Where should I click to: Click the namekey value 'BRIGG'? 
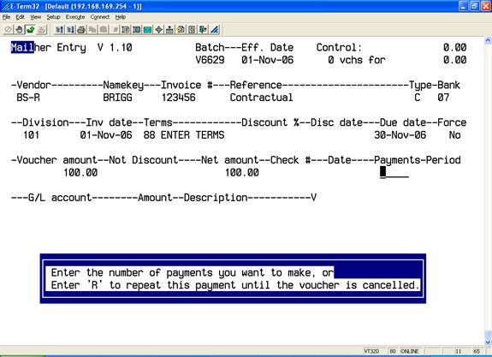tap(117, 98)
